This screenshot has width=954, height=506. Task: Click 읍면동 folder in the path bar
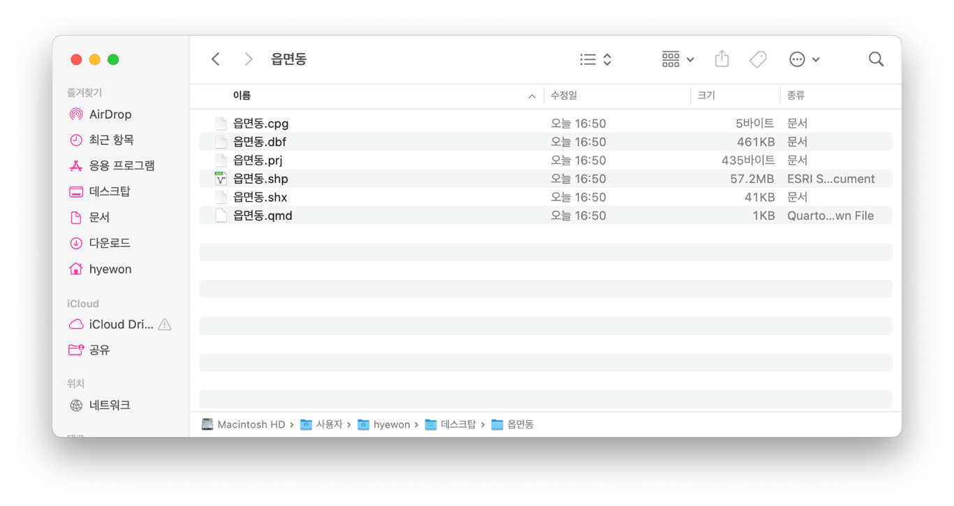point(513,424)
